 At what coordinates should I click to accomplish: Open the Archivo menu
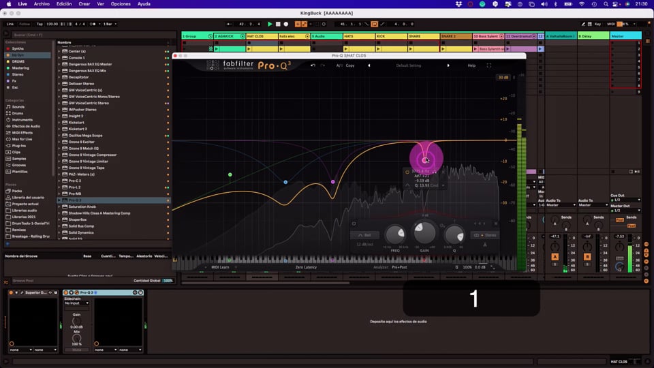[42, 4]
